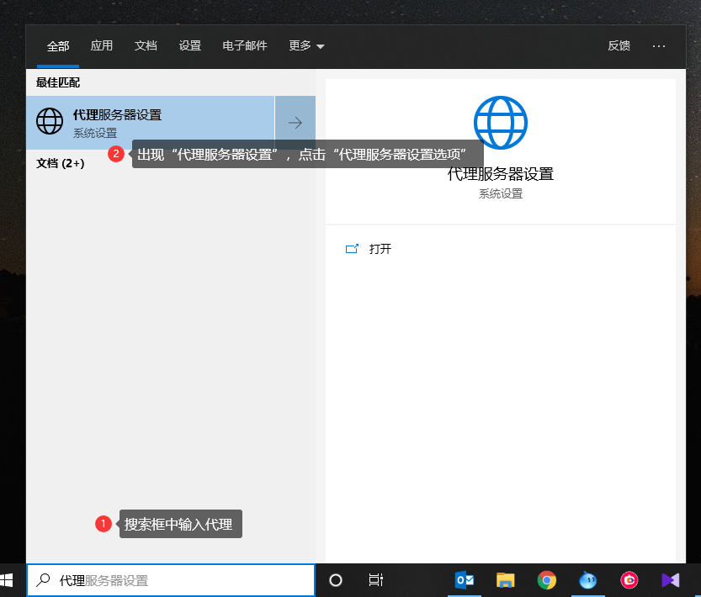701x597 pixels.
Task: Open Task View on the taskbar
Action: point(376,580)
